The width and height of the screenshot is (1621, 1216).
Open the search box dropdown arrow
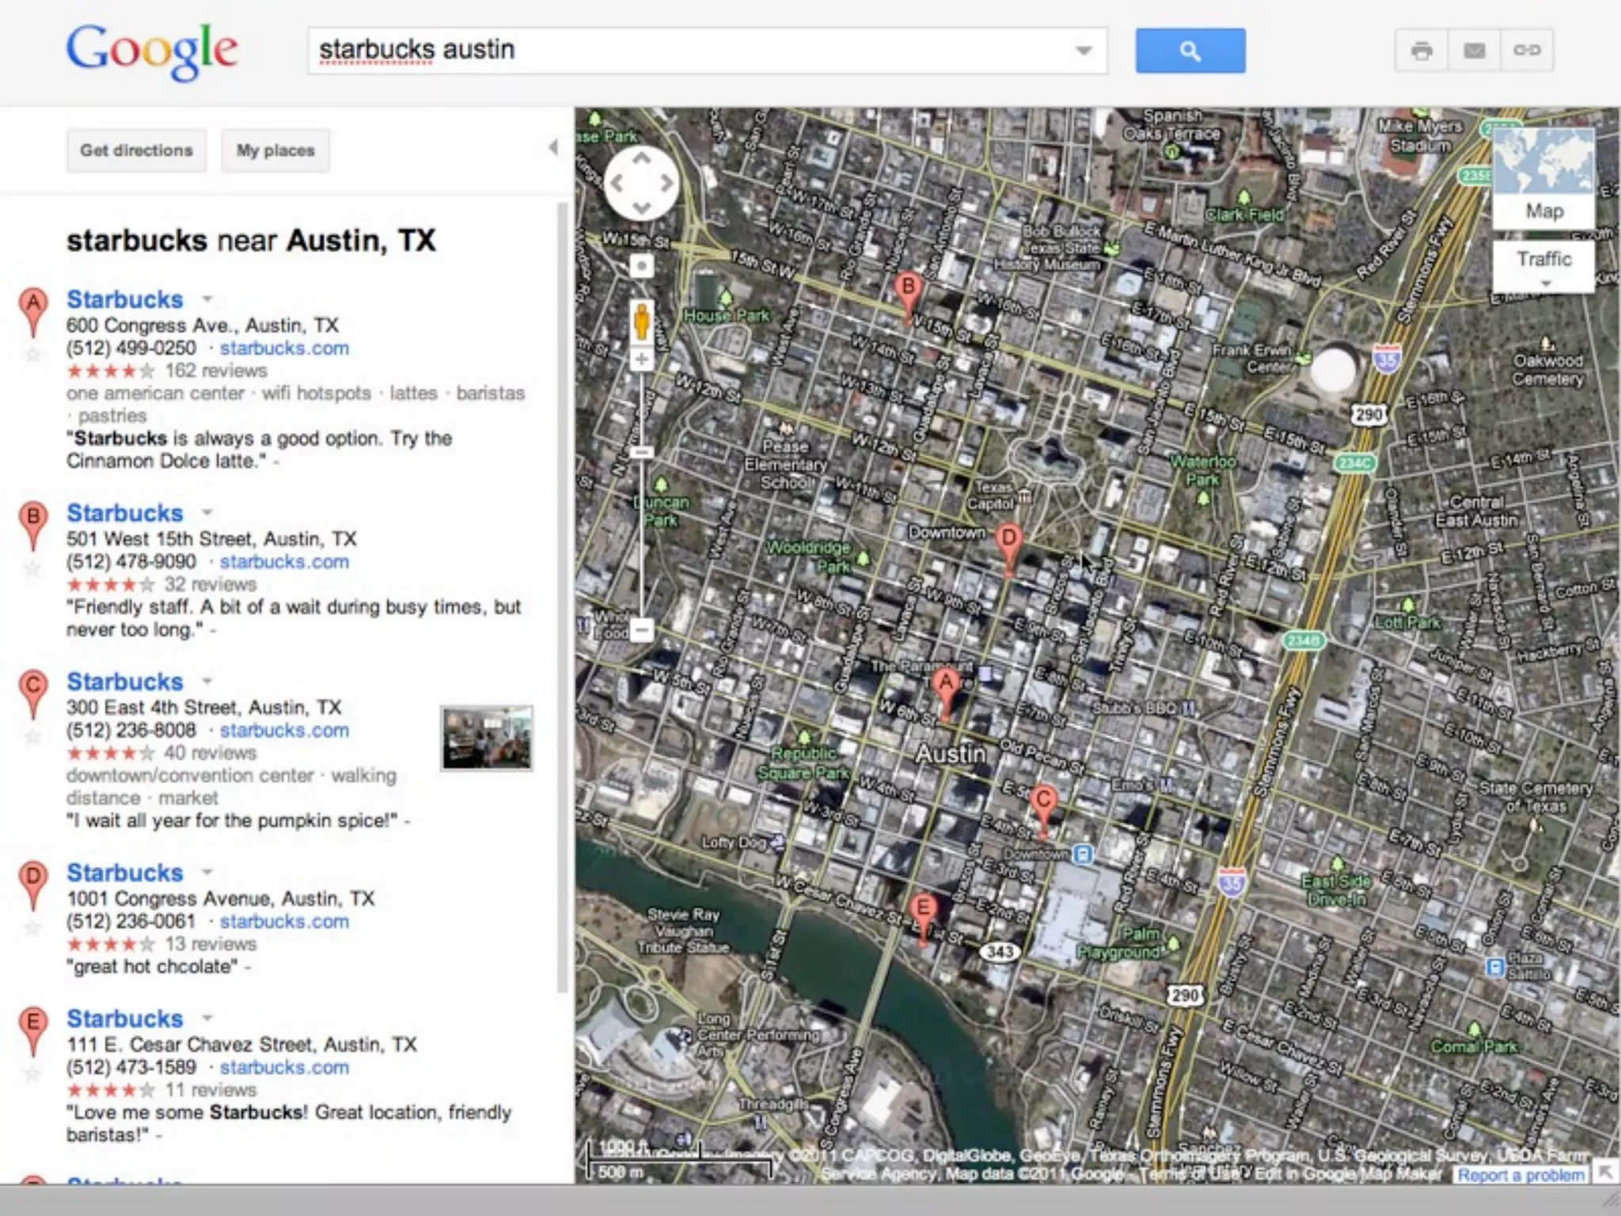point(1084,51)
